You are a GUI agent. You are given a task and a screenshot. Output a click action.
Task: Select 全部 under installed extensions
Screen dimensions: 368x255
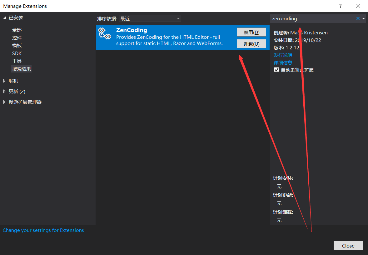coord(17,30)
